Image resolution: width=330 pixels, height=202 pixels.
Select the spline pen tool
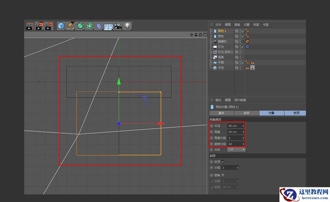pos(70,26)
